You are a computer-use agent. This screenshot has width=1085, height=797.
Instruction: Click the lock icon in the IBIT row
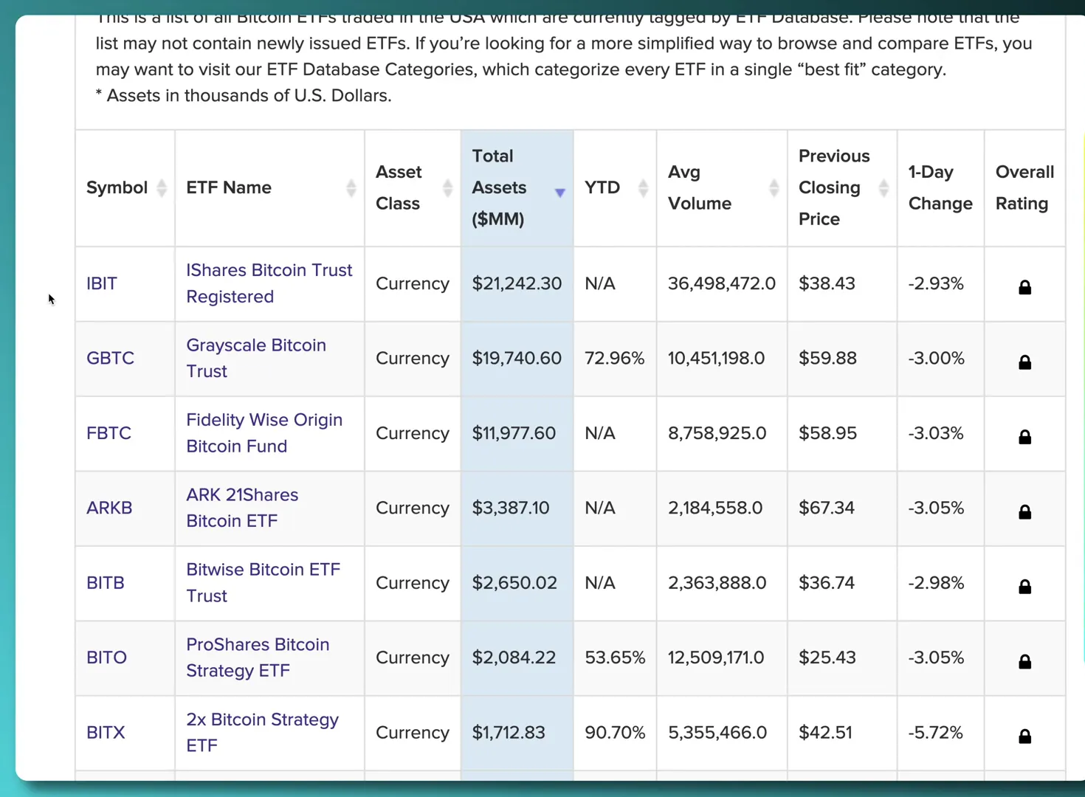1024,287
